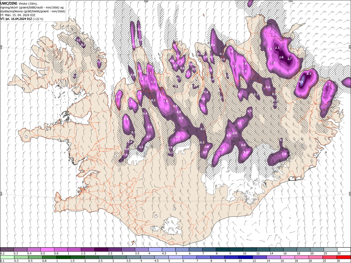Click the '2.3' snowfall value on the map
351x263 pixels.
277,48
